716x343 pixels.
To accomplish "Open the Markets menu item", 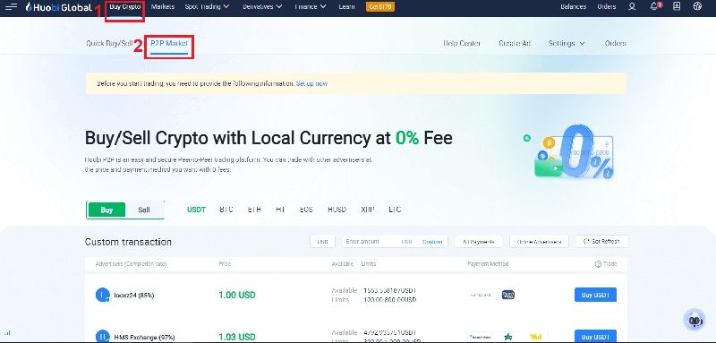I will [163, 6].
